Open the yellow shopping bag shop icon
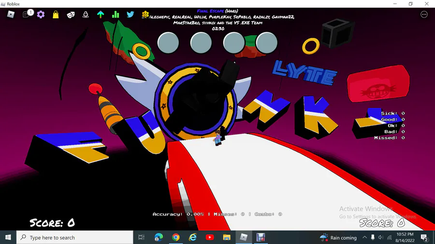Image resolution: width=435 pixels, height=244 pixels. click(x=56, y=14)
